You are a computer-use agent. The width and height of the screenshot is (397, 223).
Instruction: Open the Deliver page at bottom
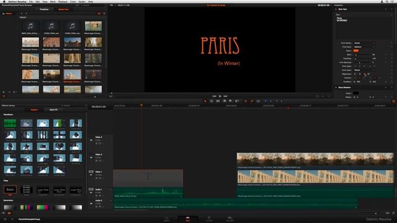coord(230,219)
